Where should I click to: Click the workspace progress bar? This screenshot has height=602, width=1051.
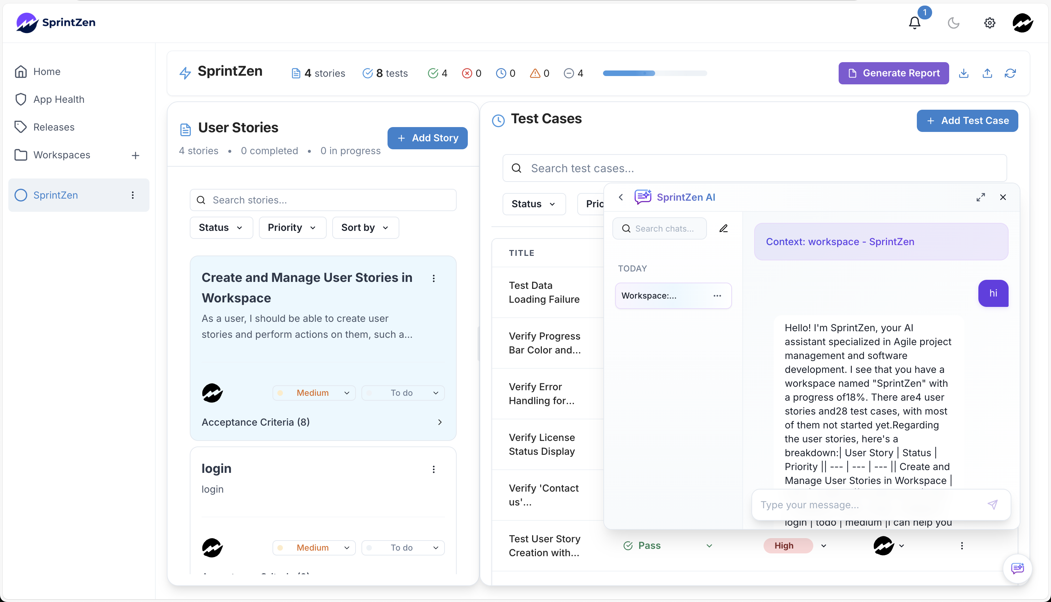click(654, 73)
